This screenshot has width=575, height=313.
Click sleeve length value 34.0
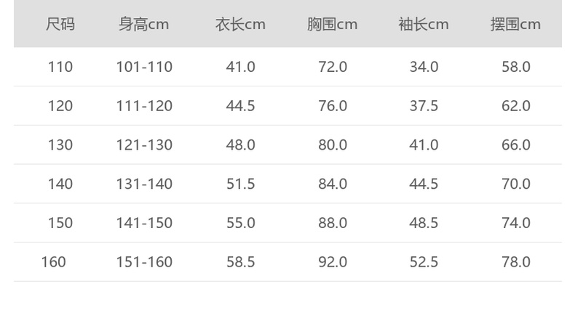coord(424,67)
